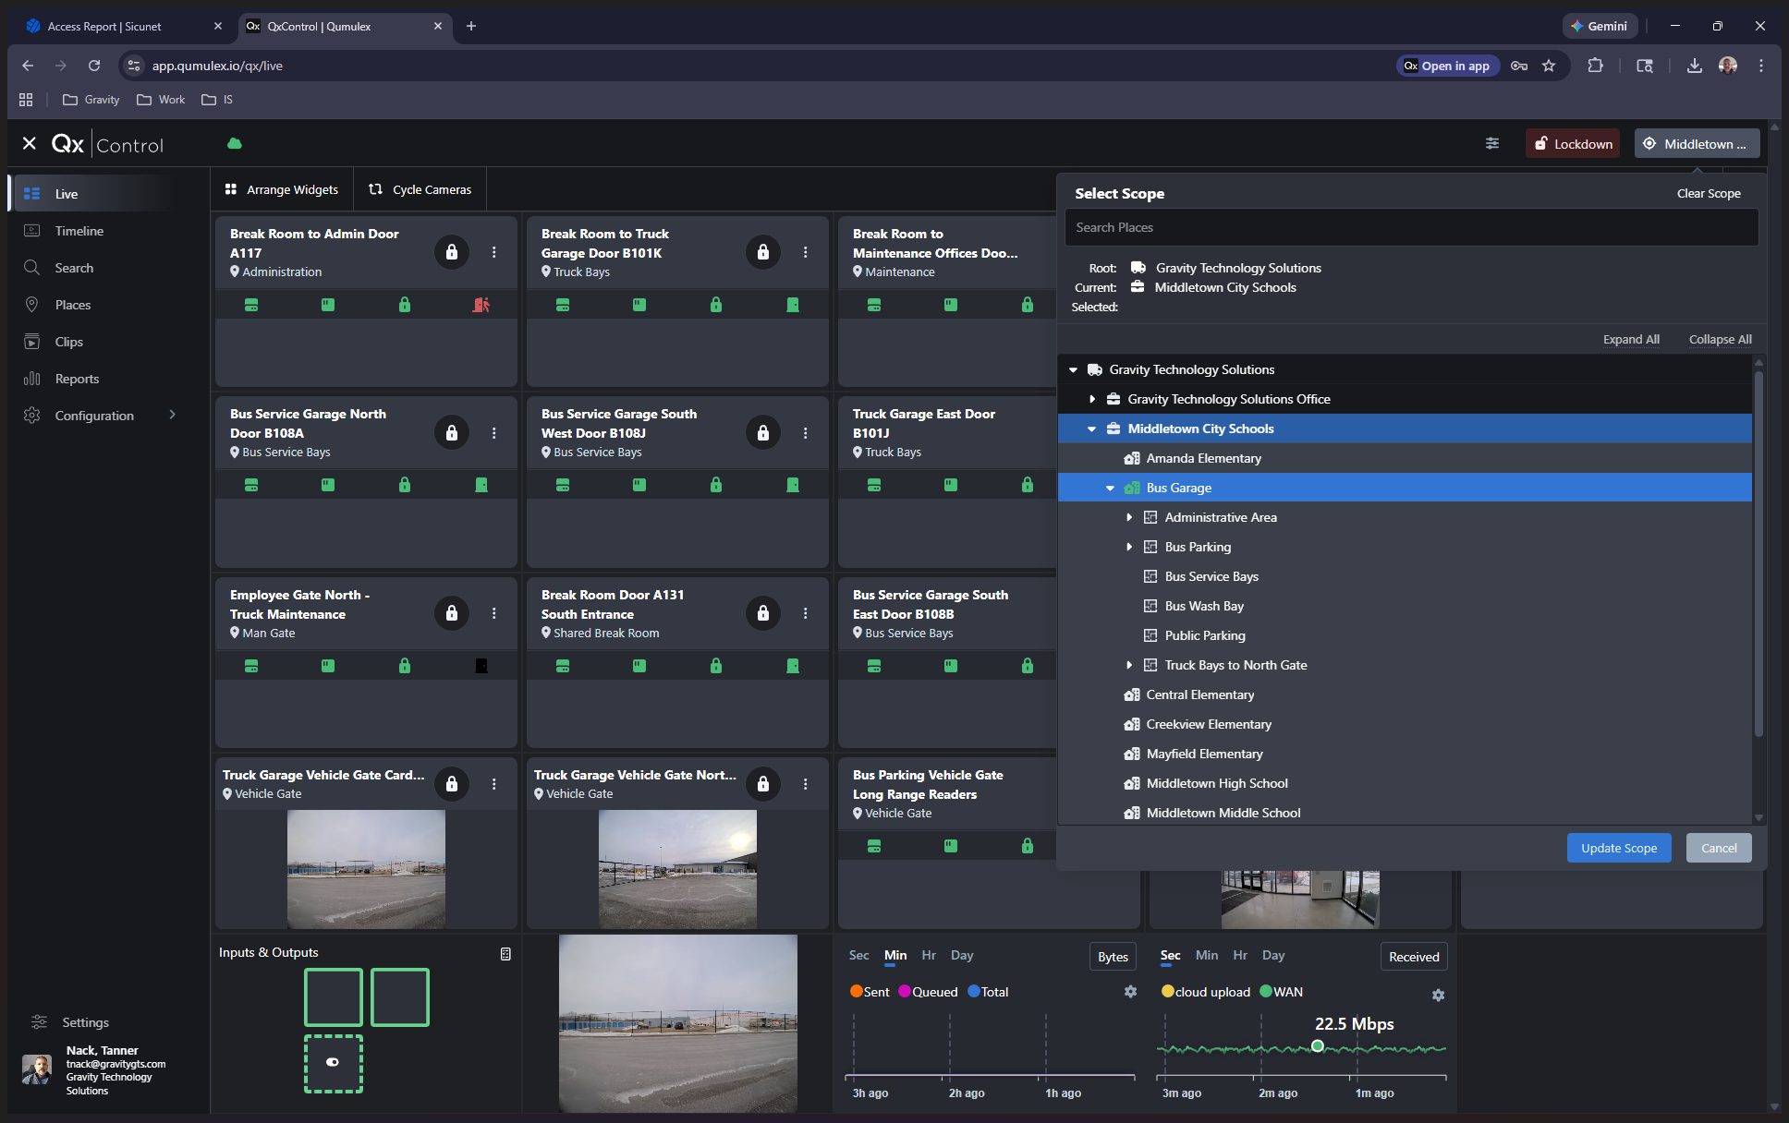Click Update Scope button
The height and width of the screenshot is (1123, 1789).
coord(1618,848)
